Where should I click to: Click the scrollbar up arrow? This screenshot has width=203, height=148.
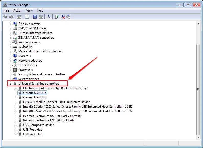[x=198, y=24]
